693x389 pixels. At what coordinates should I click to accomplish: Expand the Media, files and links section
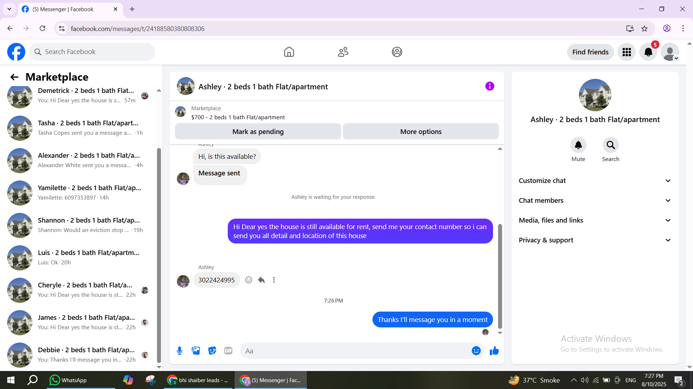[595, 220]
